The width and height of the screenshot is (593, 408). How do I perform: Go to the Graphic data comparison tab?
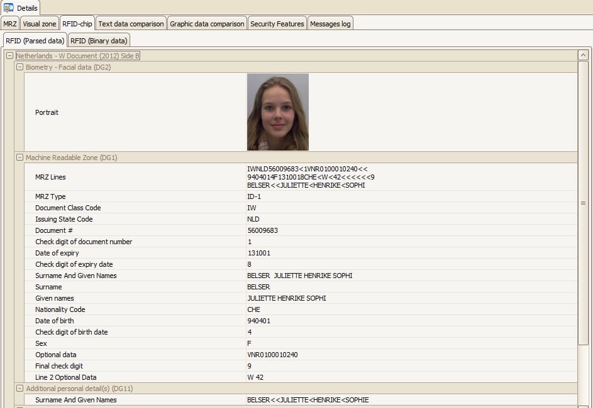tap(207, 24)
